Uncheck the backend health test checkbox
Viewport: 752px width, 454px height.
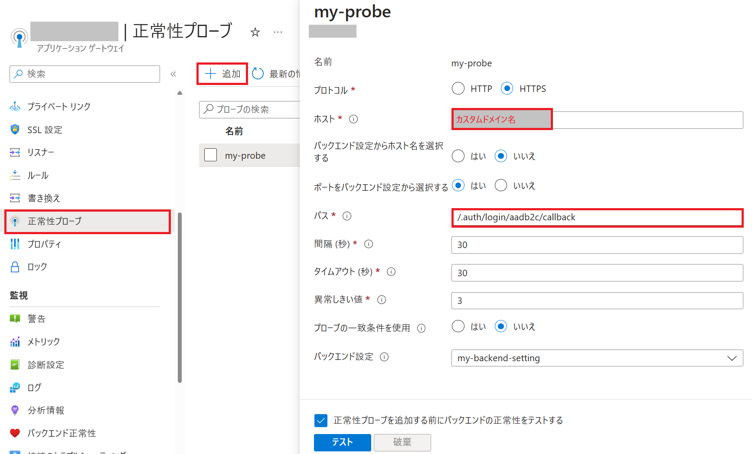(x=320, y=420)
